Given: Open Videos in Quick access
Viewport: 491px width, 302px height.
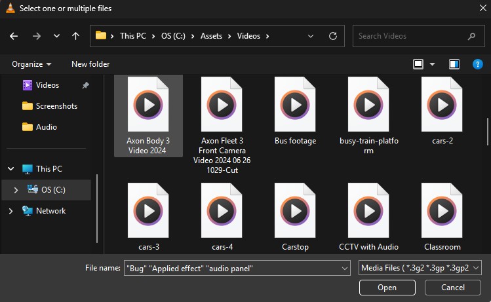Looking at the screenshot, I should (47, 85).
